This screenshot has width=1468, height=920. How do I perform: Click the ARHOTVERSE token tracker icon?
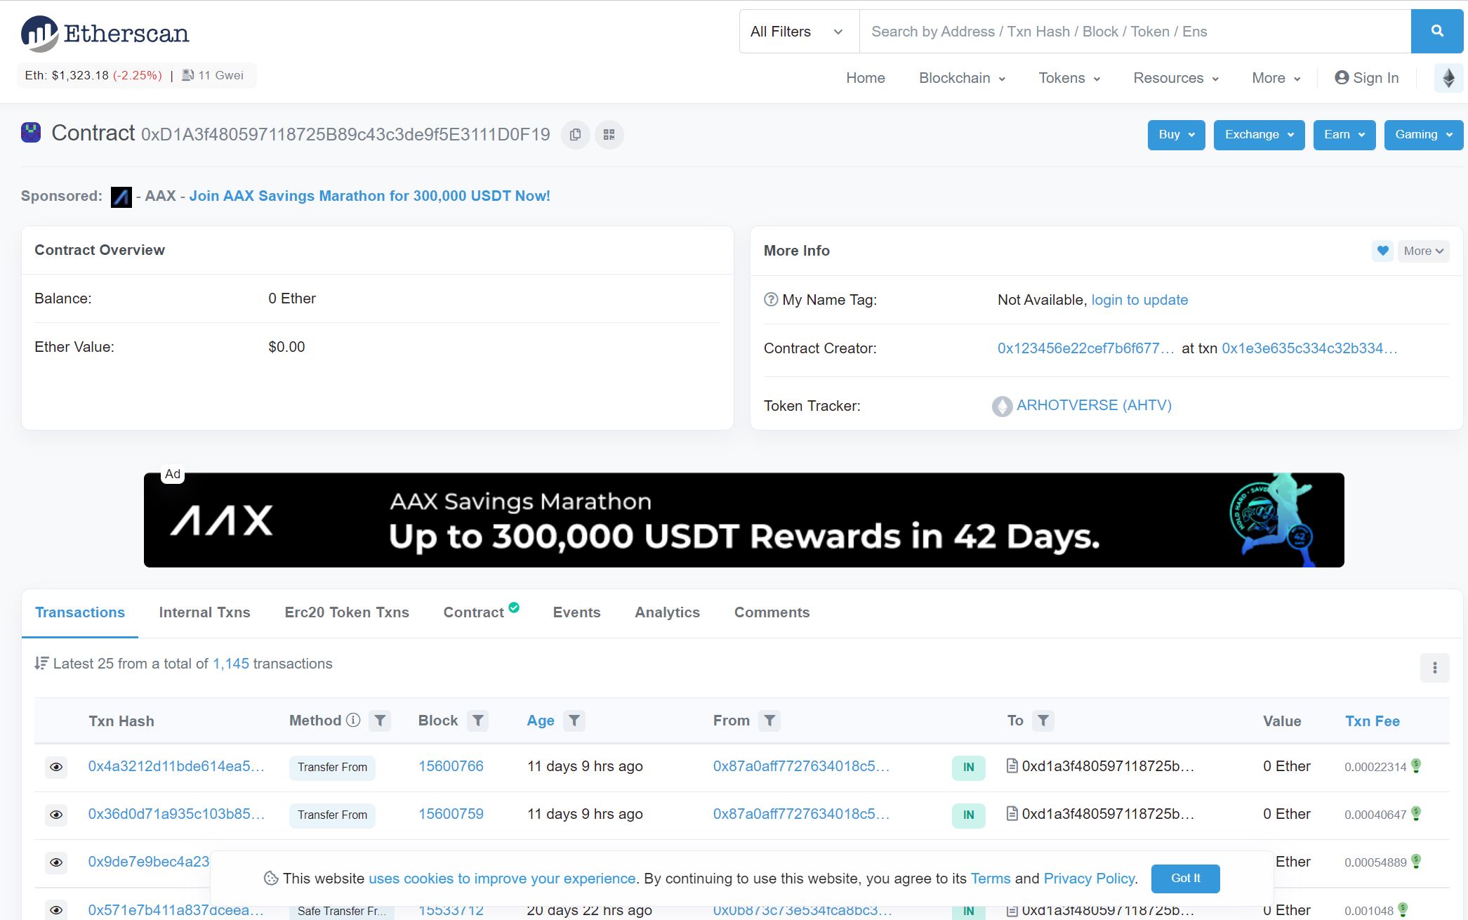1002,406
